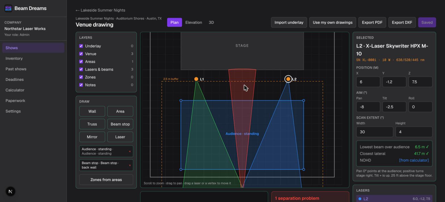Screen dimensions: 445x202
Task: Click the Lowest beam over audience value
Action: pyautogui.click(x=422, y=147)
